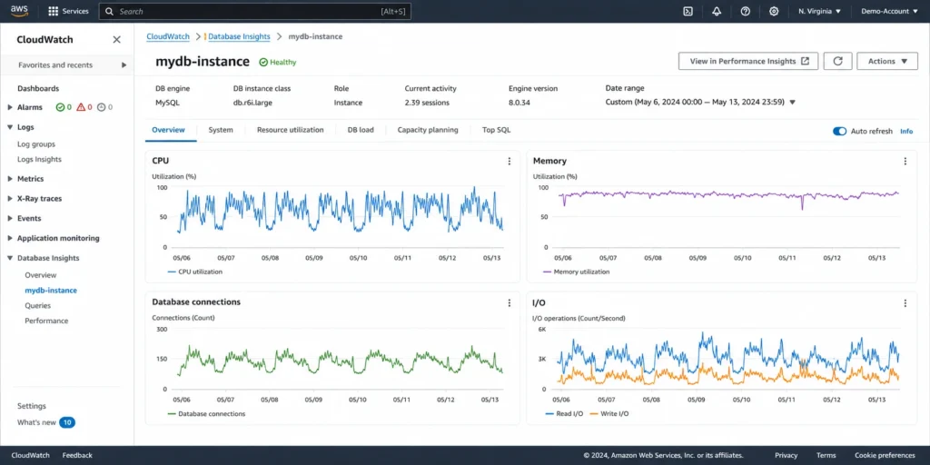The width and height of the screenshot is (930, 465).
Task: Collapse Database Insights section
Action: pos(9,258)
